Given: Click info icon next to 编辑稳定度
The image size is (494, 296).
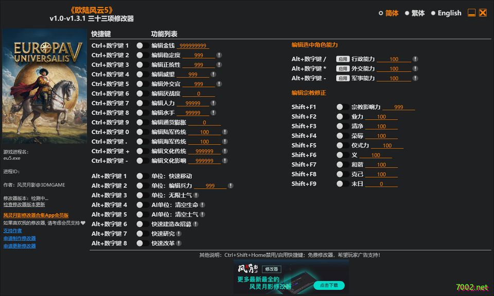Looking at the screenshot, I should (x=219, y=55).
